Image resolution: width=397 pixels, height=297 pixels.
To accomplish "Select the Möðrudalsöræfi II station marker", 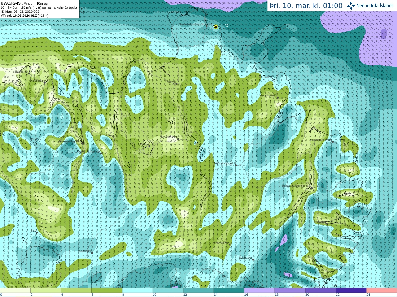I will point(236,165).
